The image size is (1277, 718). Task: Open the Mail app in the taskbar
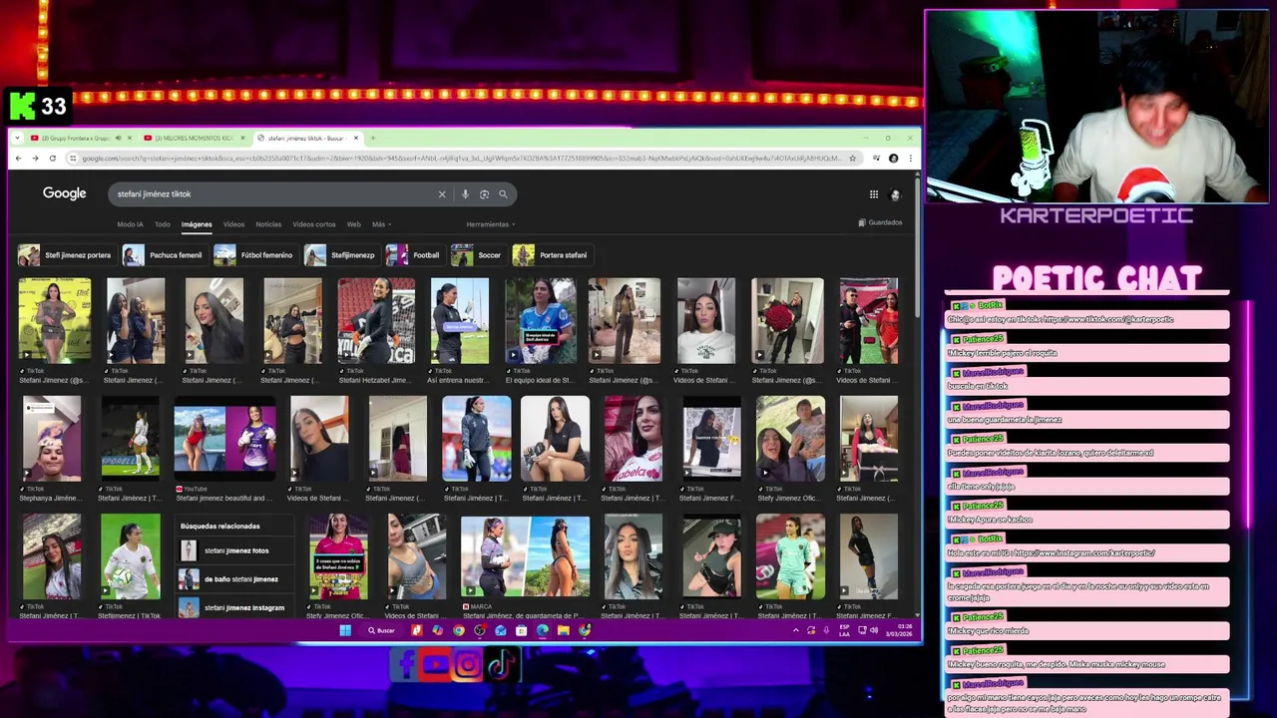pyautogui.click(x=501, y=630)
